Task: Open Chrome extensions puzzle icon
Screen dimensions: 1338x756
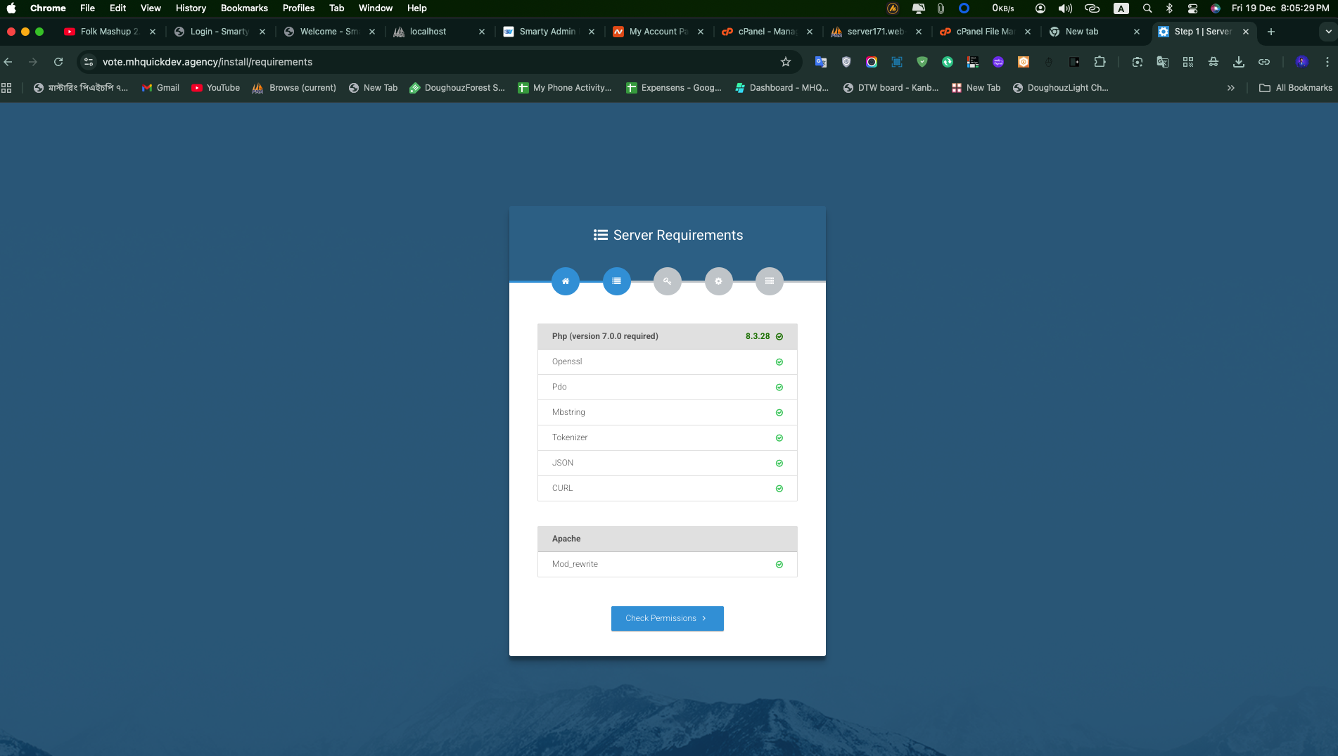Action: [1100, 62]
